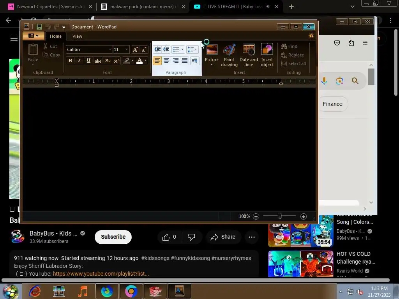Click the zoom in plus button
Viewport: 399px width, 299px height.
tap(303, 216)
